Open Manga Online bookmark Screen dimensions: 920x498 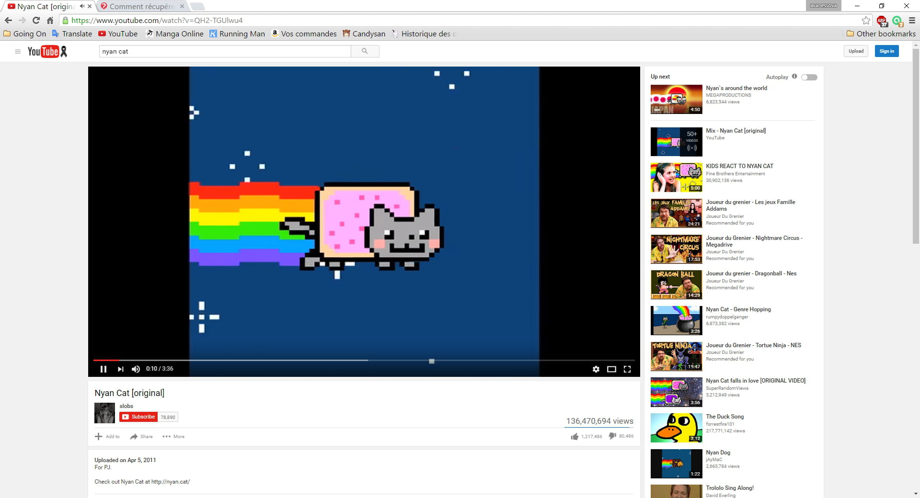click(x=174, y=34)
